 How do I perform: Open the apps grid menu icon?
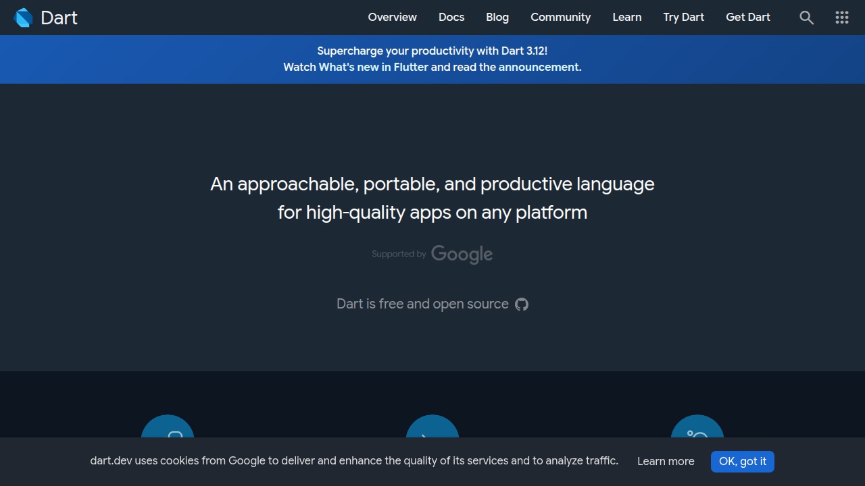click(x=842, y=18)
